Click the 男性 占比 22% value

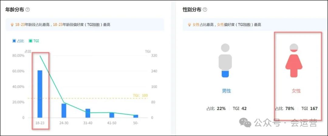click(216, 109)
